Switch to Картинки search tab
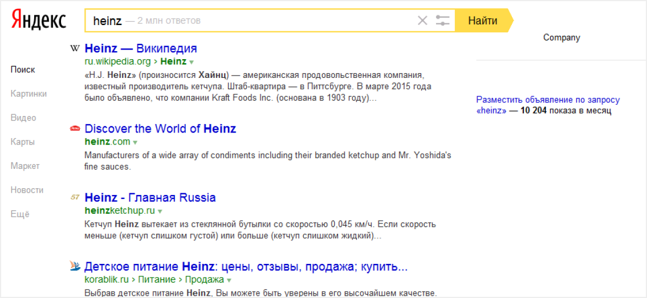This screenshot has width=647, height=298. pyautogui.click(x=29, y=94)
